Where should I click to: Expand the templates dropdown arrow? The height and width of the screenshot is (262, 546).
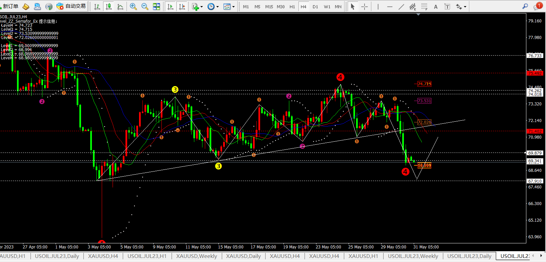233,6
